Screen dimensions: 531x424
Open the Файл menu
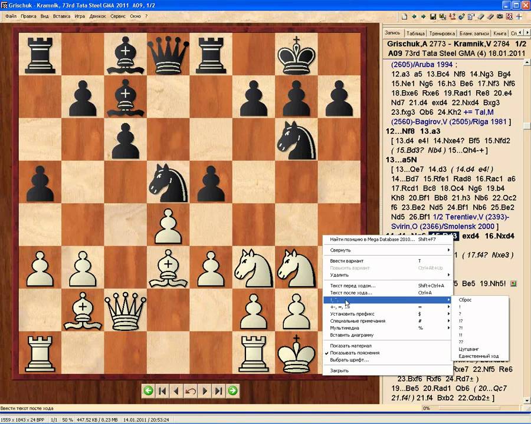click(11, 16)
